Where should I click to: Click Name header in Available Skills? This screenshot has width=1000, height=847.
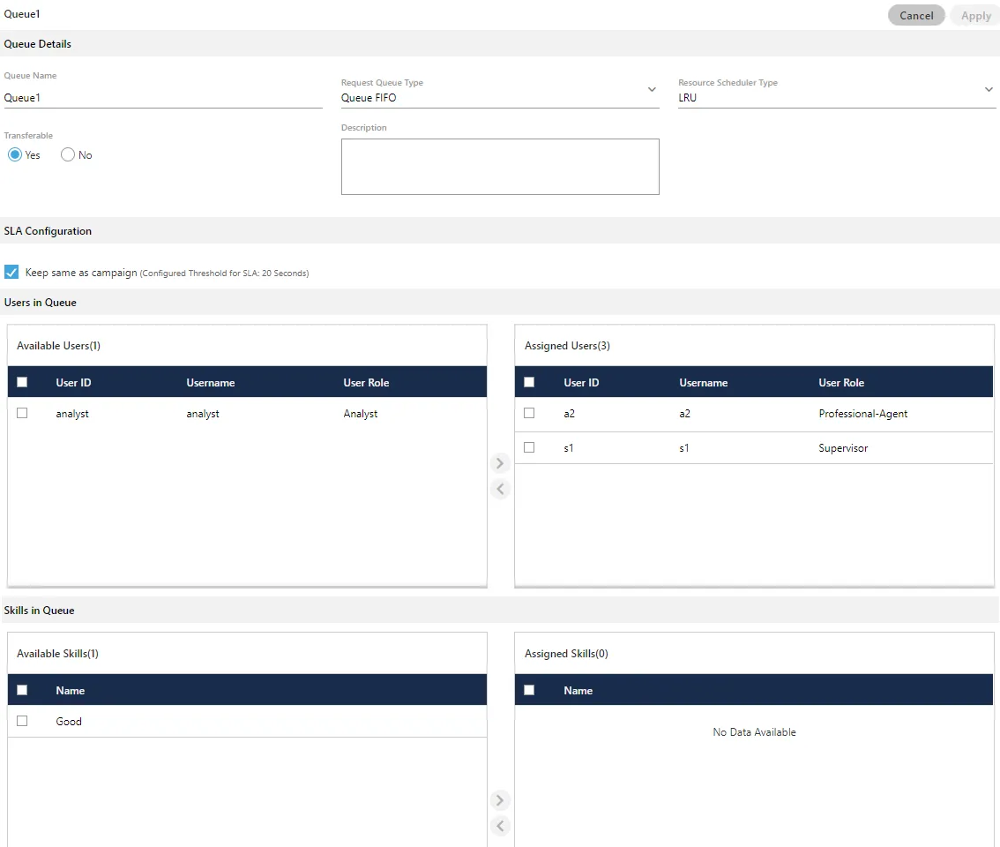tap(71, 691)
